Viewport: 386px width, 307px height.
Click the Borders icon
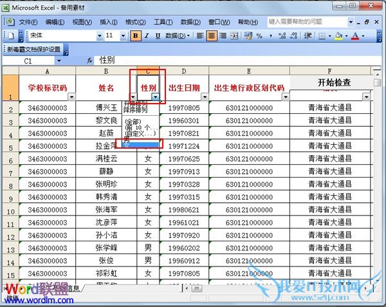click(x=322, y=36)
